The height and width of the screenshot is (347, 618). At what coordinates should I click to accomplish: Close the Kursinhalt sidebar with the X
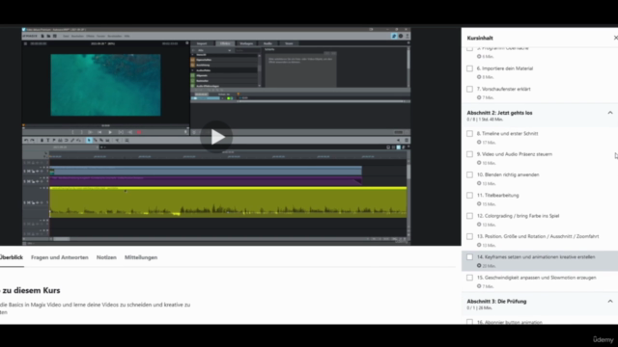coord(615,38)
